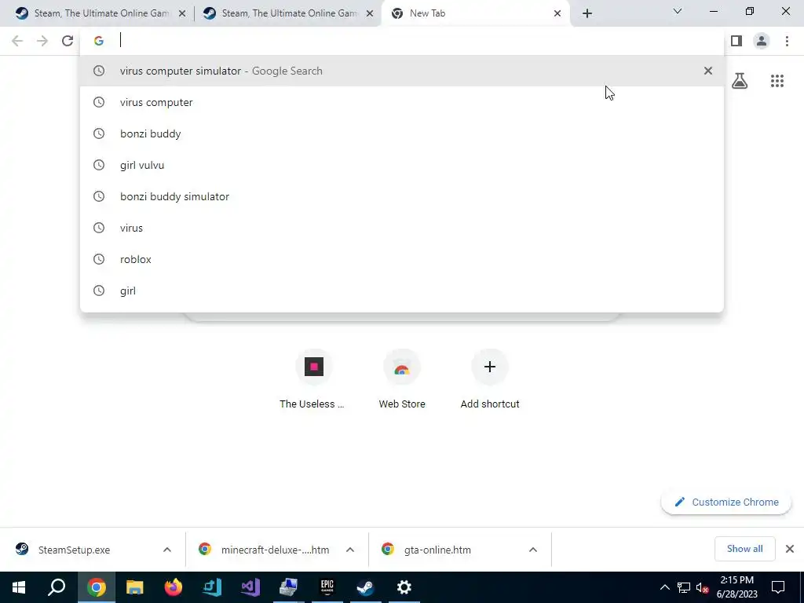804x603 pixels.
Task: Open Chrome Labs flask icon
Action: pos(740,81)
